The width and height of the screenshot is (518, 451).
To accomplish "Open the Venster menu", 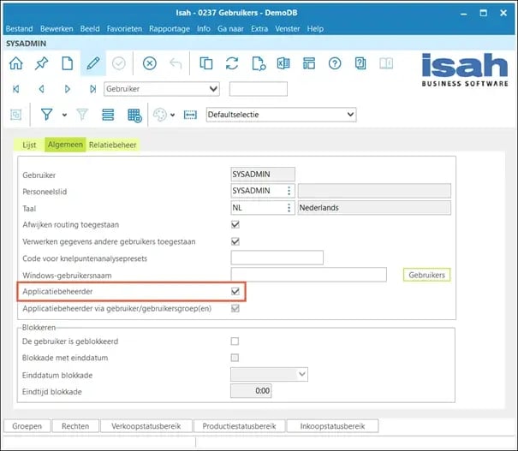I will coord(288,29).
